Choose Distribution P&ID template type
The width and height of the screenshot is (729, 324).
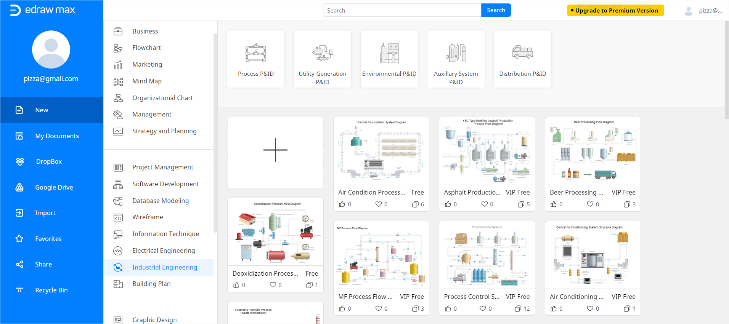click(523, 59)
